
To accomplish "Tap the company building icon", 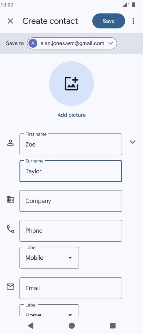I will pyautogui.click(x=10, y=199).
